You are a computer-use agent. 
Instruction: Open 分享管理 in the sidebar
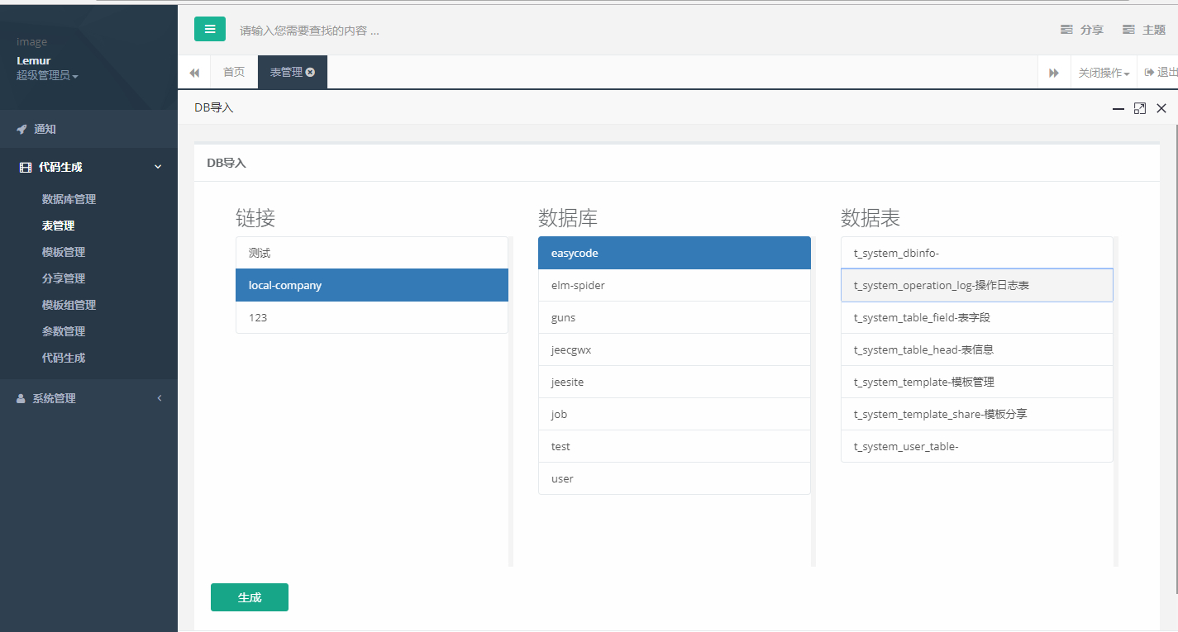coord(64,278)
